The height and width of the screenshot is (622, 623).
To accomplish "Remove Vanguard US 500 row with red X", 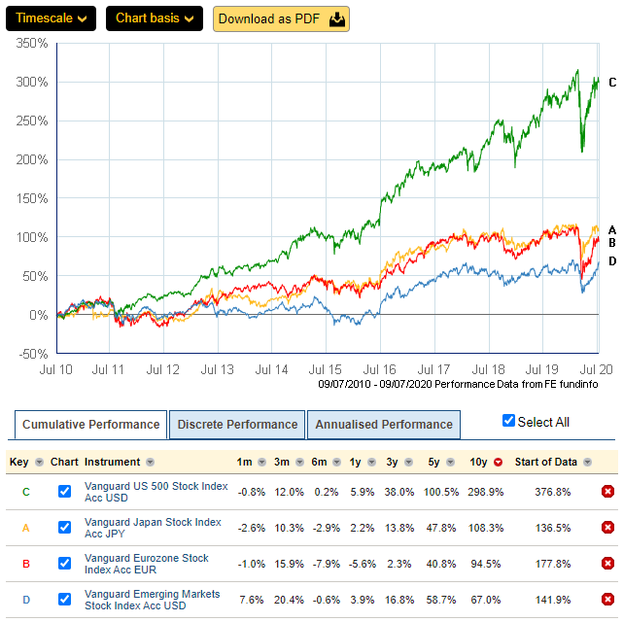I will point(607,492).
